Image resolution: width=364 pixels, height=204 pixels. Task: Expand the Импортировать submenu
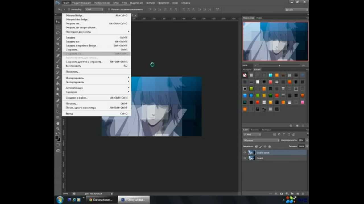tap(97, 78)
